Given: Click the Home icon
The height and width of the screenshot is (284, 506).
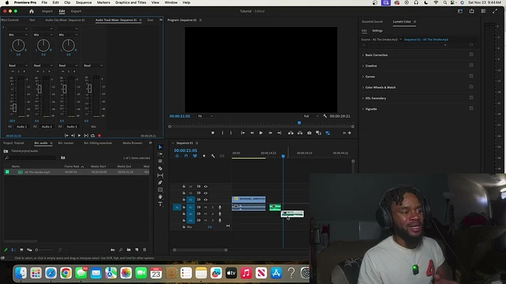Looking at the screenshot, I should click(31, 11).
